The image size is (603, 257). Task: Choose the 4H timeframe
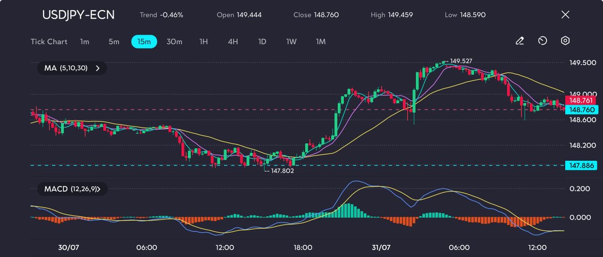(233, 41)
